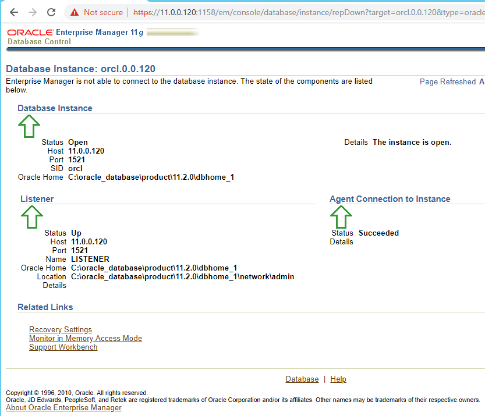Click listener Host value '11.0.0.120'

pos(89,241)
